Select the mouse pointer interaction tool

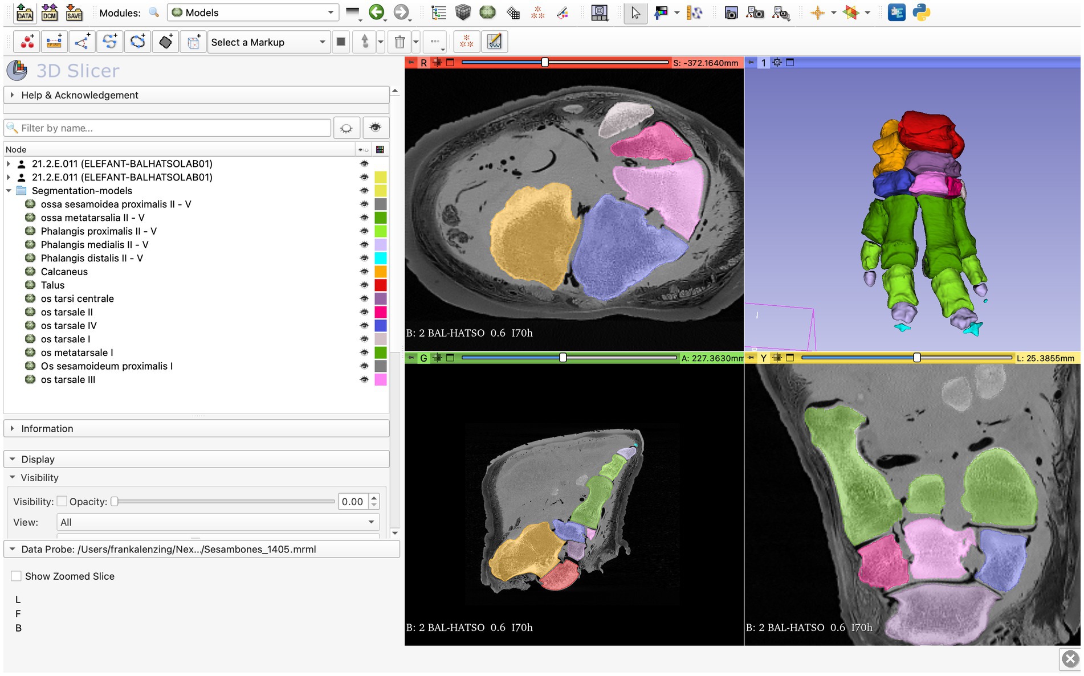[635, 13]
